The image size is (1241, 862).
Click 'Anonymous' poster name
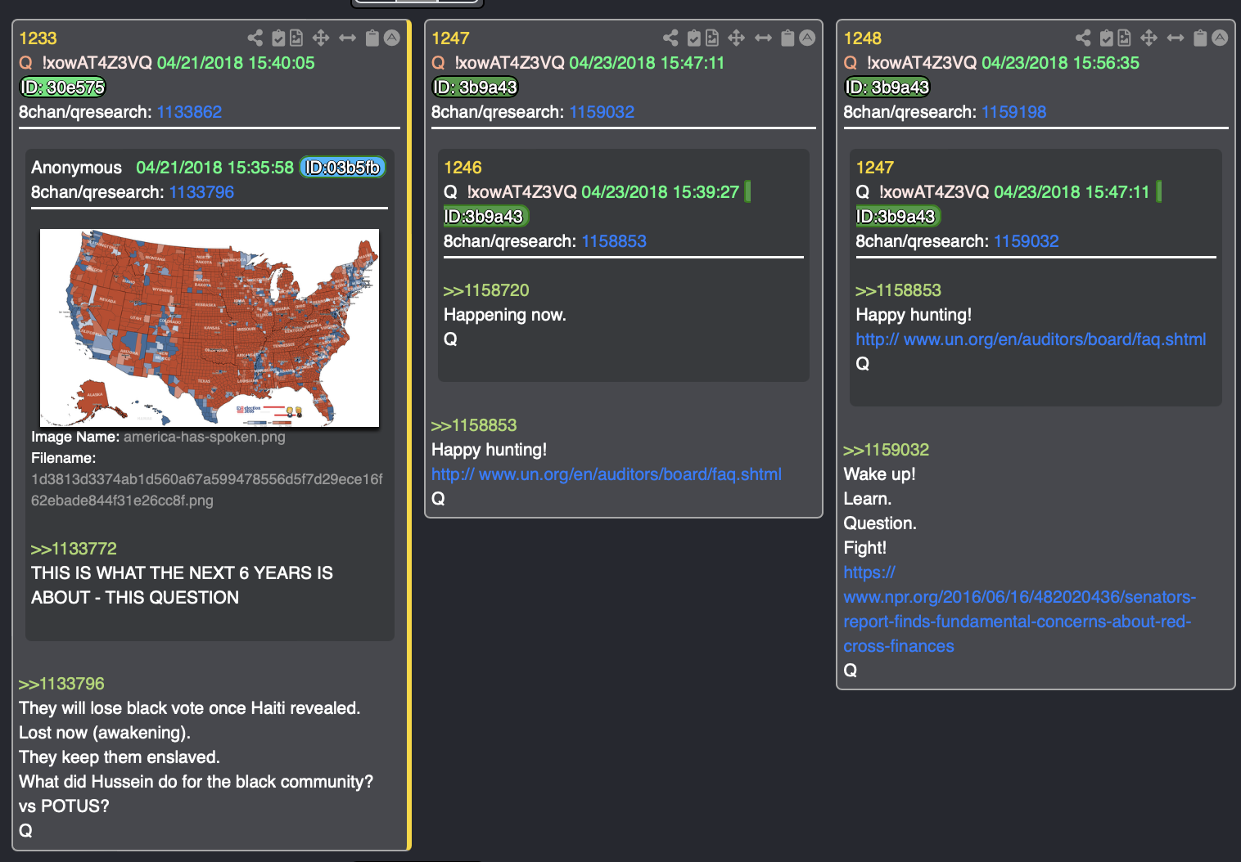point(76,168)
